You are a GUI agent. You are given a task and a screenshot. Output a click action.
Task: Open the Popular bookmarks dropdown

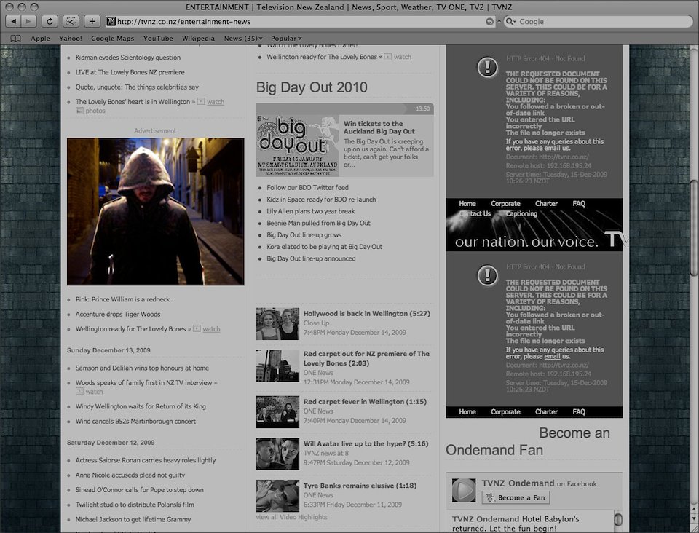(285, 39)
